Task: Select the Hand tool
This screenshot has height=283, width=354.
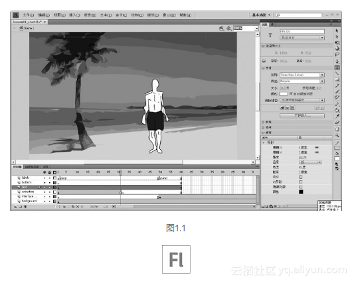Action: tap(337, 129)
